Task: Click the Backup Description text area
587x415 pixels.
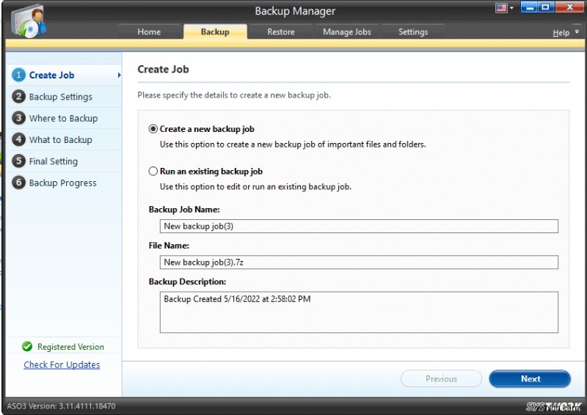Action: 359,312
